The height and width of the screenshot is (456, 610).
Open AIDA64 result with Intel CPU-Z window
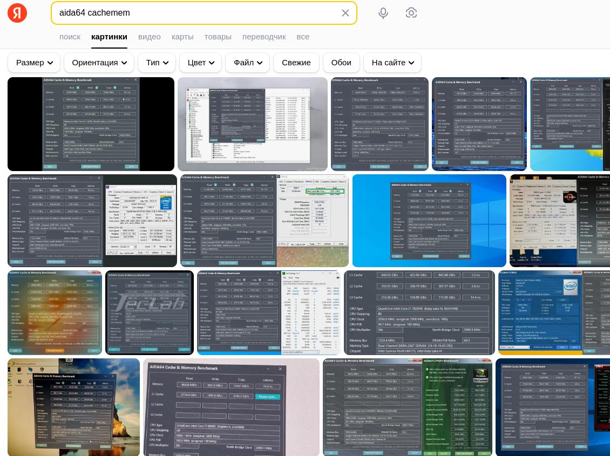[92, 220]
